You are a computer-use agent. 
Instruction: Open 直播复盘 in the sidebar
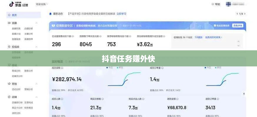[16, 39]
